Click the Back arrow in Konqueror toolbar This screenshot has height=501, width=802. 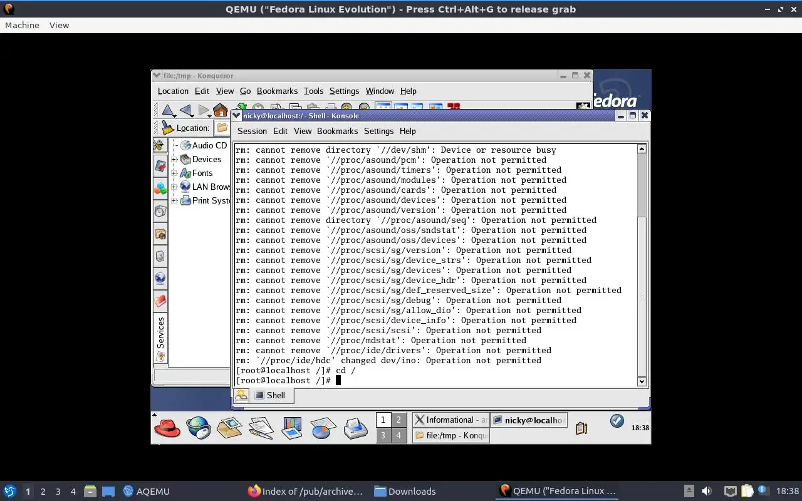pos(185,110)
